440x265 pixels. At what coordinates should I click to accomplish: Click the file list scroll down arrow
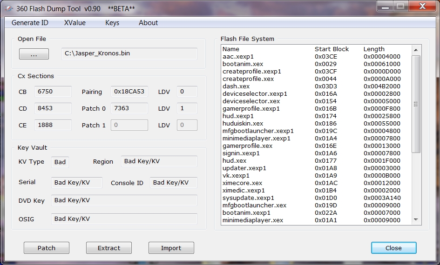coord(416,219)
